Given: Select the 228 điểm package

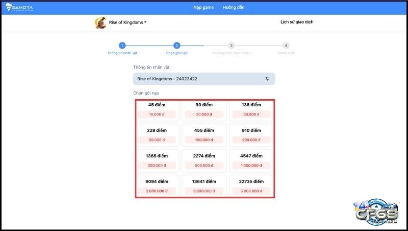Looking at the screenshot, I should coord(157,135).
